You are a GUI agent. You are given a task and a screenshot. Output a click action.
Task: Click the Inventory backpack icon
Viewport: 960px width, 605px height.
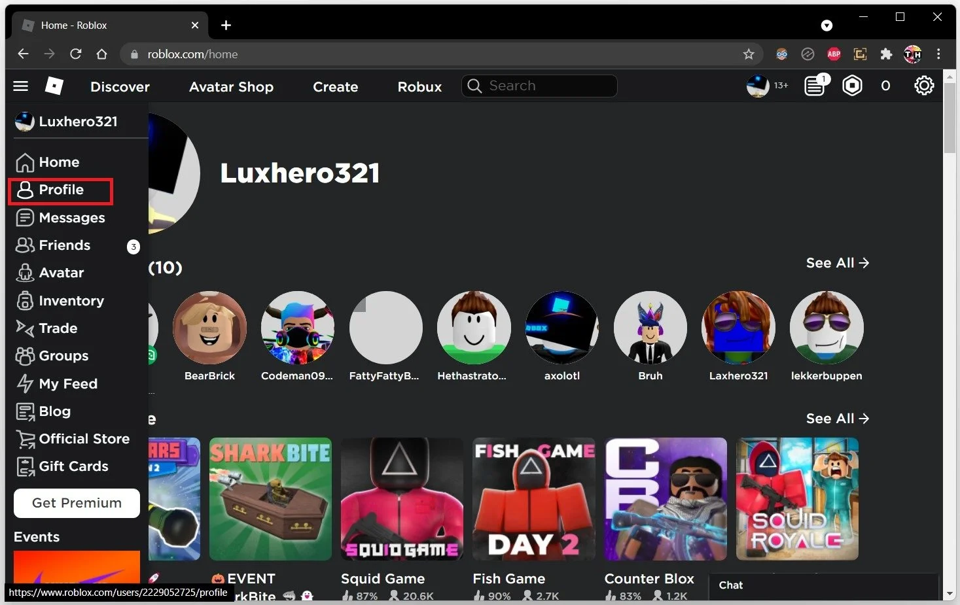click(x=25, y=301)
